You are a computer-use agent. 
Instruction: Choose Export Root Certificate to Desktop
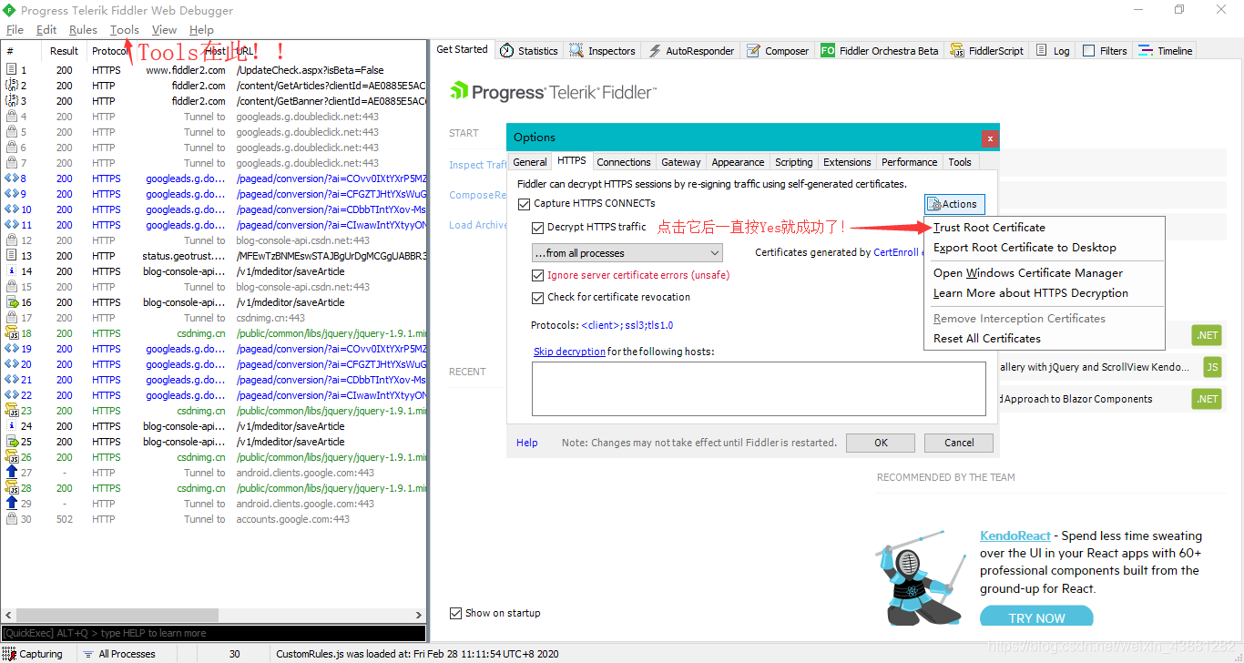coord(1044,248)
